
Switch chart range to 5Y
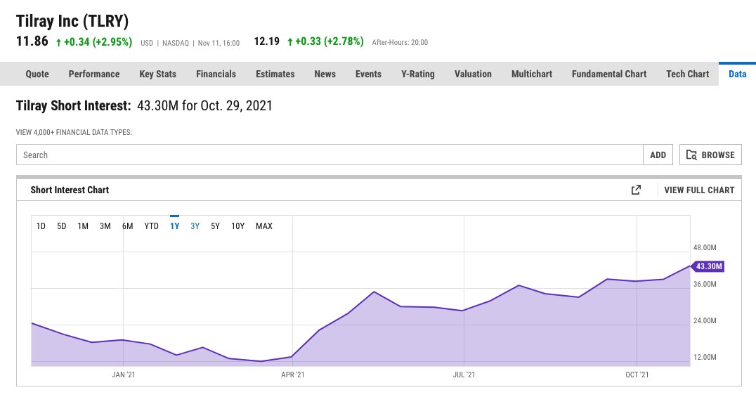[x=215, y=226]
